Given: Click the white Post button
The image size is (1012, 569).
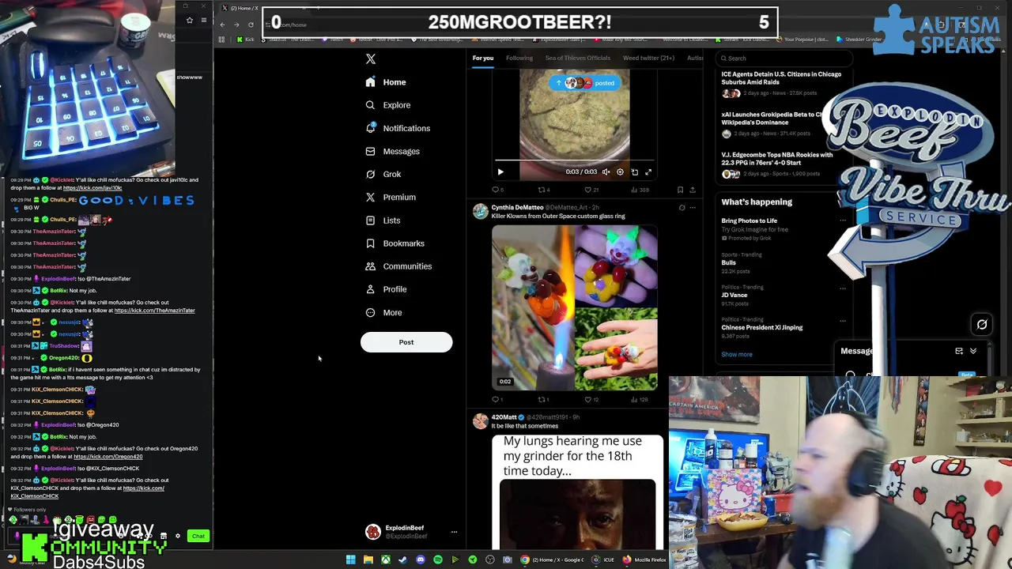Looking at the screenshot, I should point(406,342).
